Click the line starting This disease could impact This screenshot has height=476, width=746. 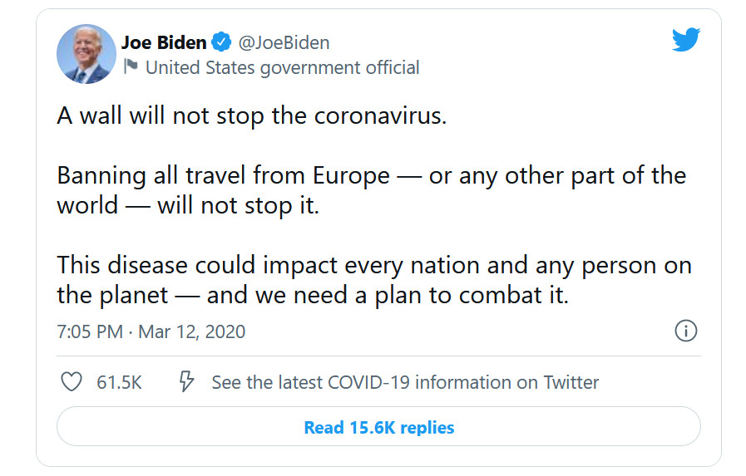[374, 265]
